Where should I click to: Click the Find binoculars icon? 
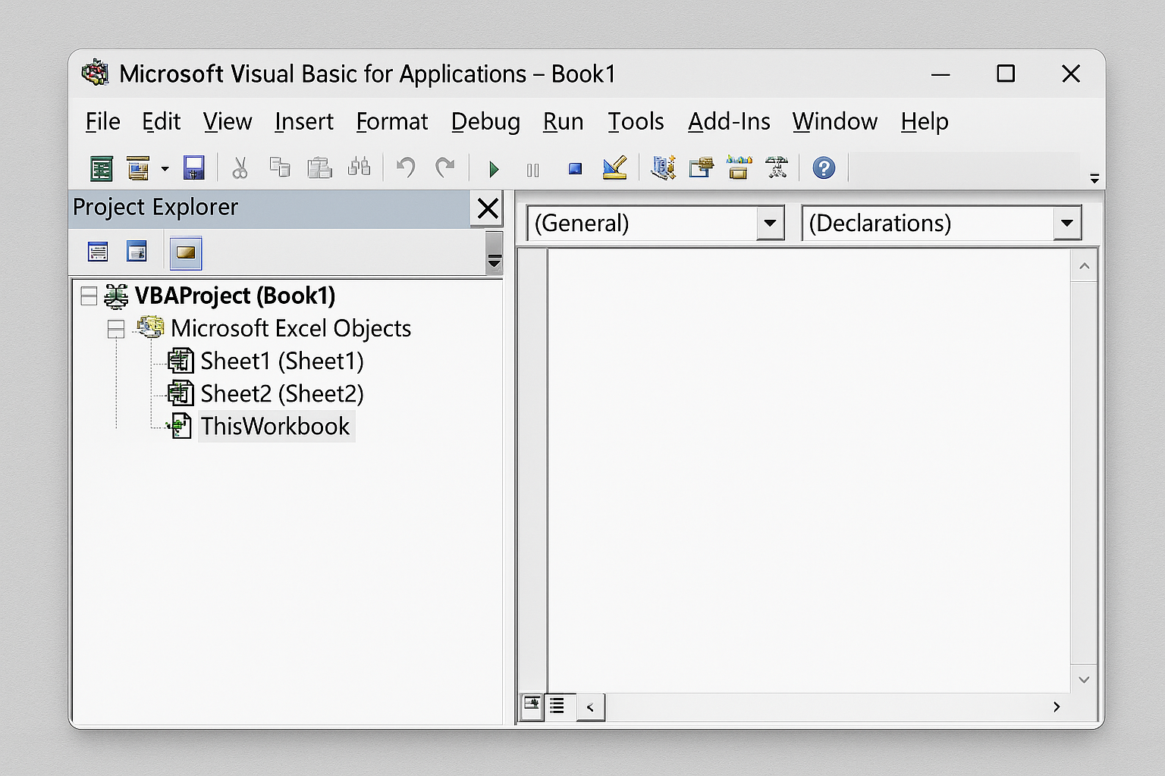[x=360, y=167]
